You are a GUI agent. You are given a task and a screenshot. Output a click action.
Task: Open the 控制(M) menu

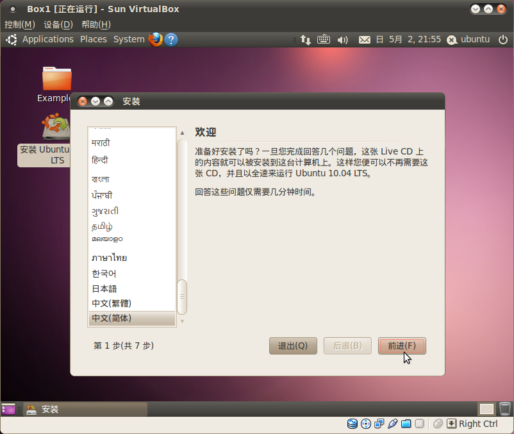[20, 24]
